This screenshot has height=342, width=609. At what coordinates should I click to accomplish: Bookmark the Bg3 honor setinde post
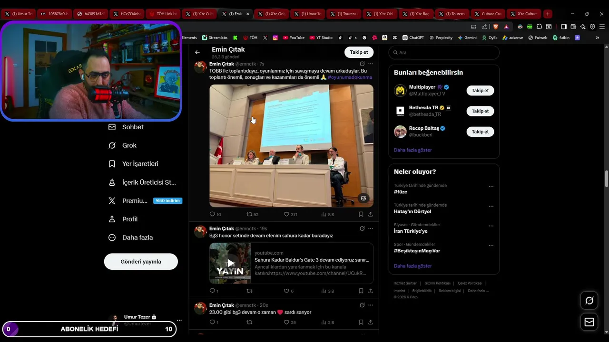coord(361,291)
